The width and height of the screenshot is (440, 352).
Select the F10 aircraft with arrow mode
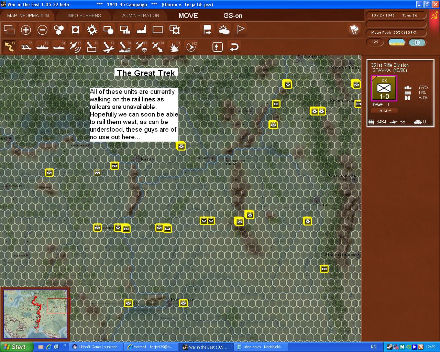click(x=158, y=46)
